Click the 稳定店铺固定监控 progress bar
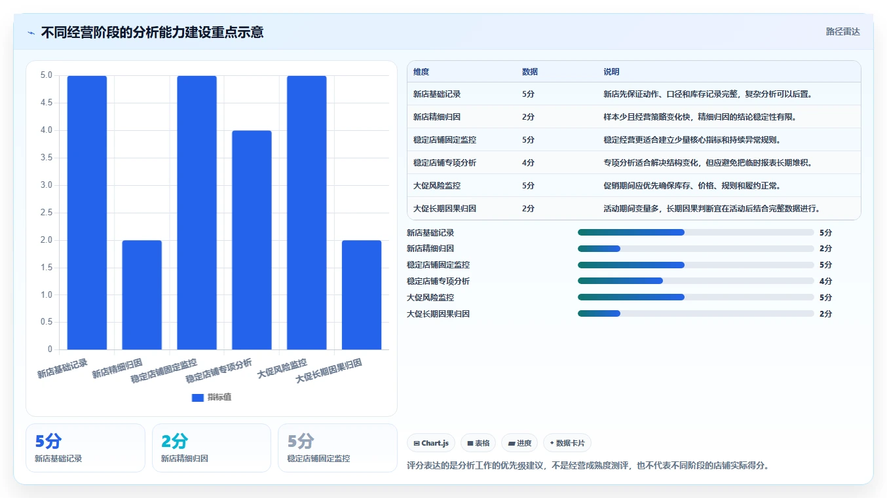The width and height of the screenshot is (887, 498). (x=696, y=265)
